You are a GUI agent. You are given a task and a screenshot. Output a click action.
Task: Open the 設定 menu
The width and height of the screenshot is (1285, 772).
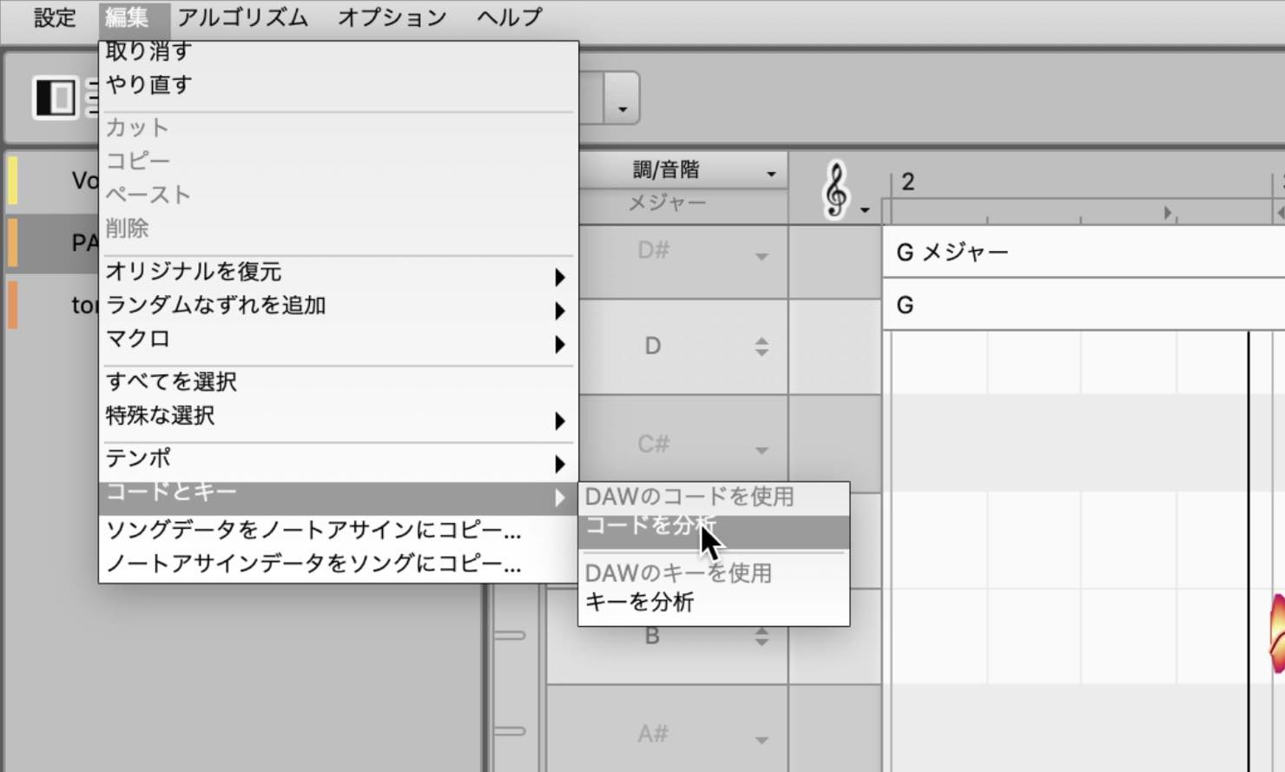pyautogui.click(x=55, y=17)
